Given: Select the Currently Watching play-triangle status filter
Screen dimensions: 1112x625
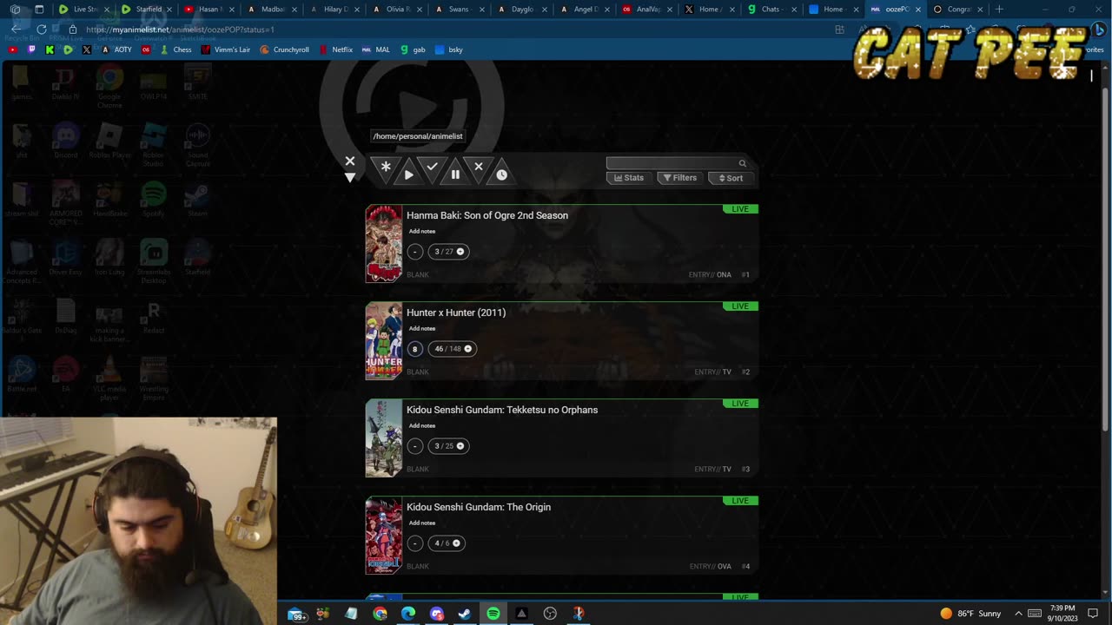Looking at the screenshot, I should 409,174.
